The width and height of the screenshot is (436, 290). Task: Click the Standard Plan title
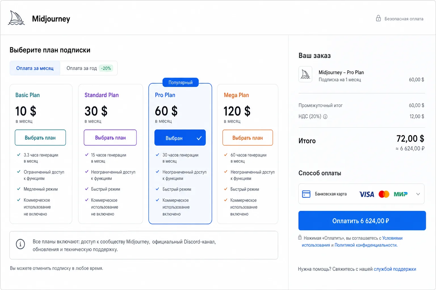coord(102,95)
